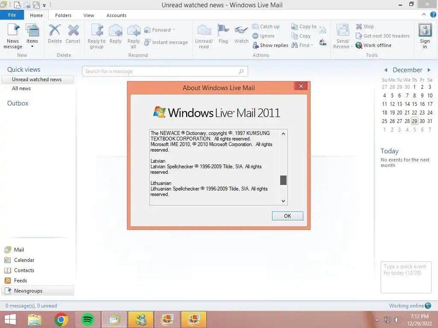
Task: Show hidden tray icons arrow
Action: click(377, 320)
